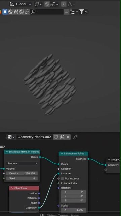The width and height of the screenshot is (121, 216).
Task: Click Group Output Geometry input socket
Action: (105, 165)
